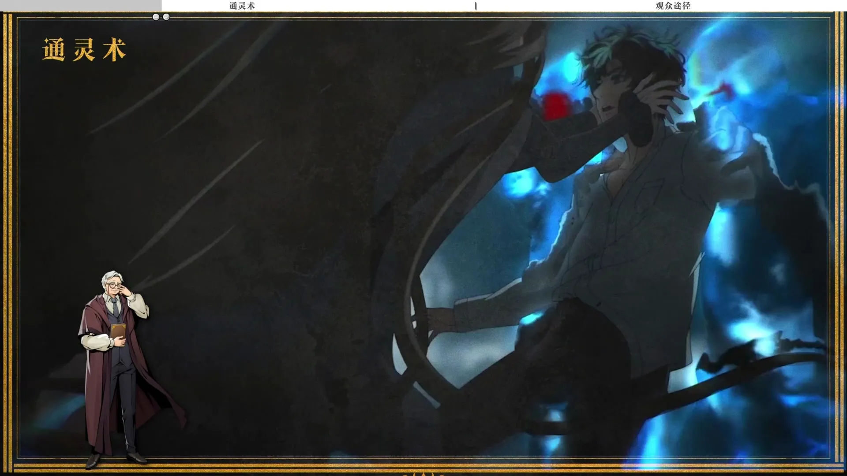Open the 通灵术 chapter tab in the top bar
This screenshot has width=847, height=476.
(242, 6)
